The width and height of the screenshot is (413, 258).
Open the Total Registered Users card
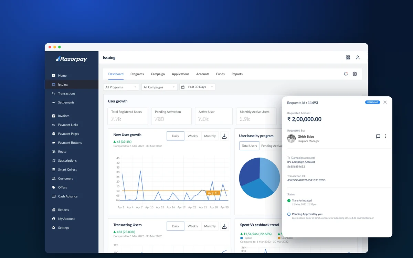click(x=128, y=116)
